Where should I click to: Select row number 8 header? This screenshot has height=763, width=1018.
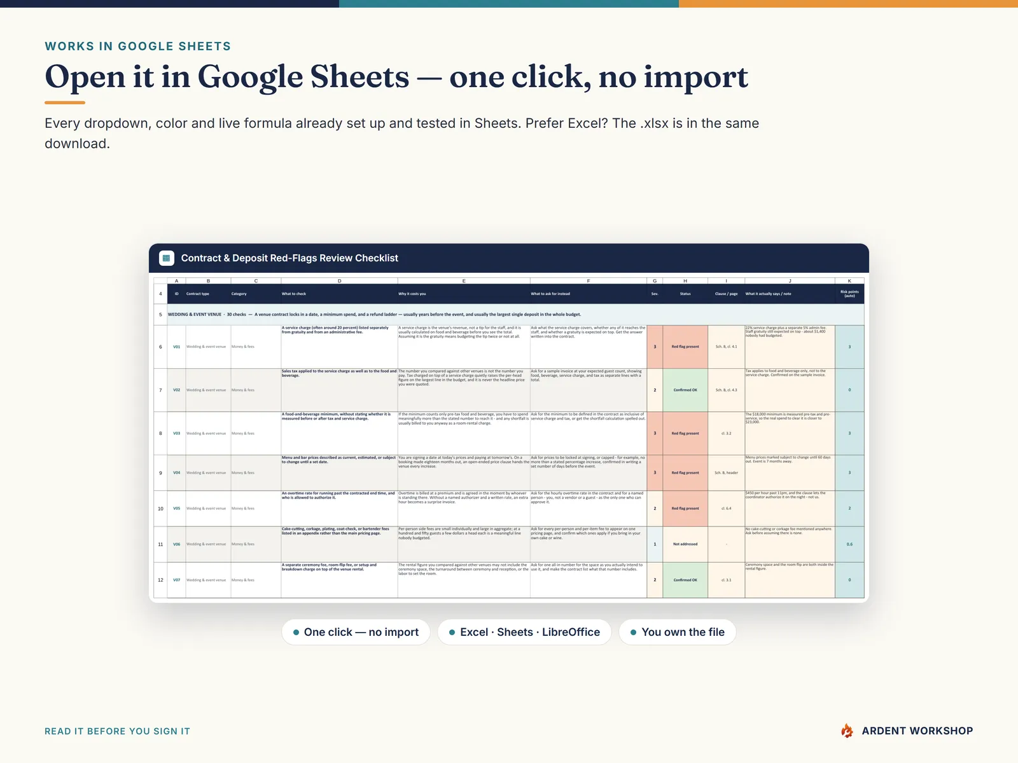pos(160,434)
